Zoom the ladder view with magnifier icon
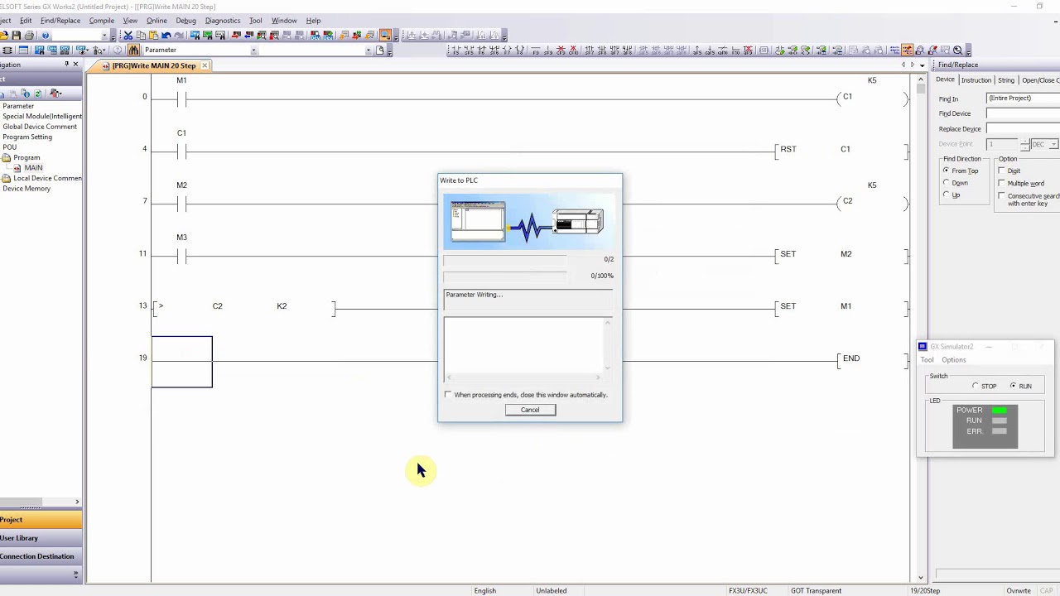 (957, 50)
